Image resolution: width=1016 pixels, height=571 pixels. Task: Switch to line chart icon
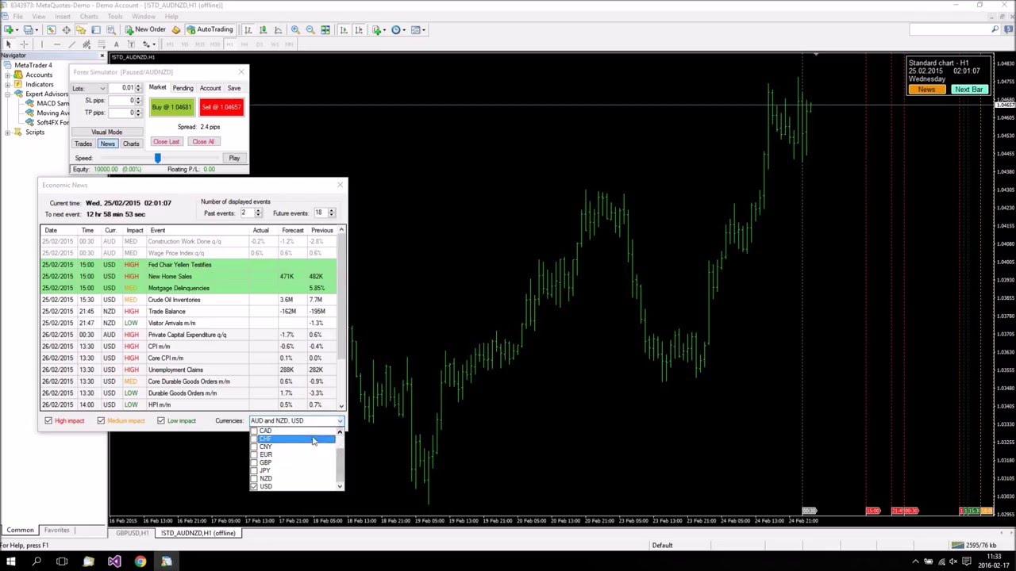[x=278, y=29]
